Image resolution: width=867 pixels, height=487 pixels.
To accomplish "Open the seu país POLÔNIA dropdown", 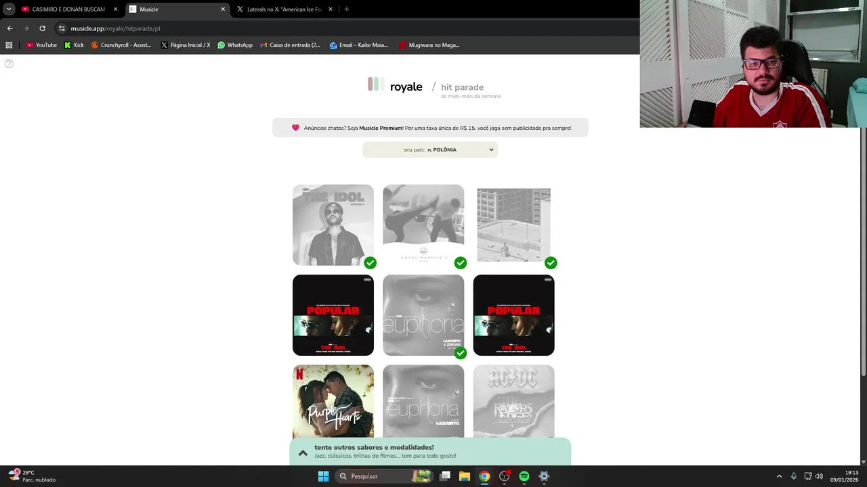I will [430, 149].
